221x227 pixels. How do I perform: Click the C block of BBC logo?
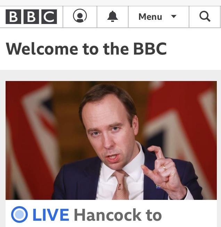pos(49,17)
